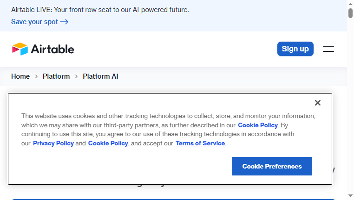Follow the Save your spot link
Image resolution: width=354 pixels, height=200 pixels.
[40, 22]
